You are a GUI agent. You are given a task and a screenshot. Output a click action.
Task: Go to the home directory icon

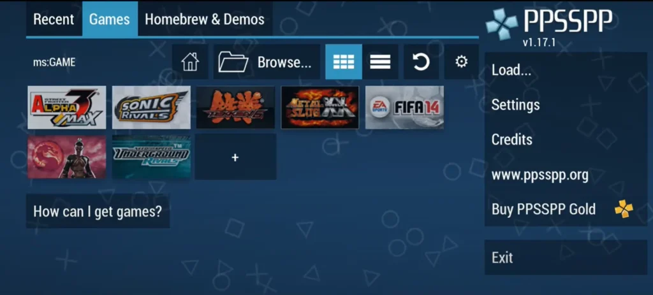coord(190,62)
